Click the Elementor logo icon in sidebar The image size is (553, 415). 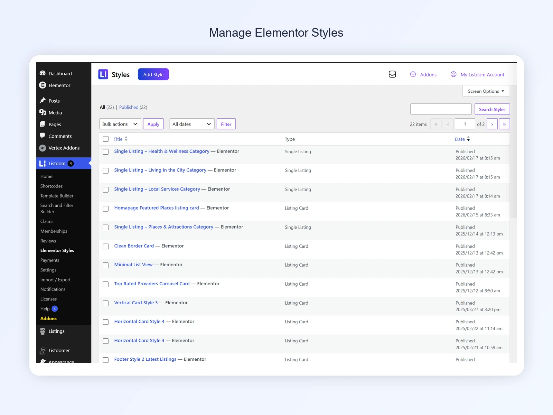43,85
